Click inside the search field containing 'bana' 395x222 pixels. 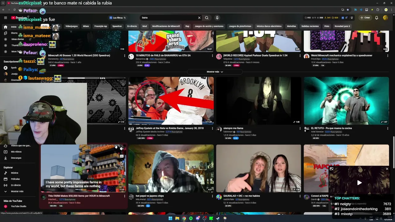point(168,18)
